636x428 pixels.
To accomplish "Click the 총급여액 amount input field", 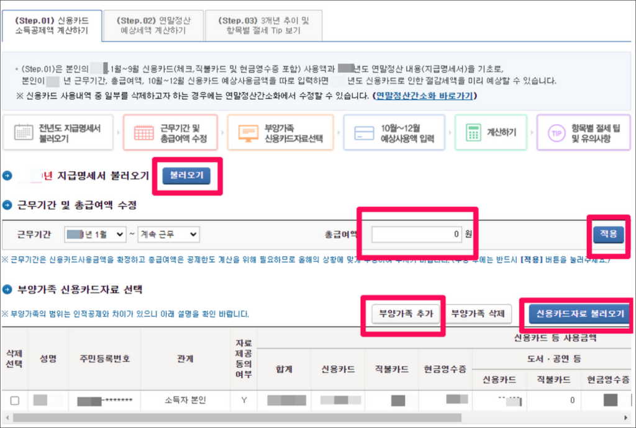I will coord(417,234).
